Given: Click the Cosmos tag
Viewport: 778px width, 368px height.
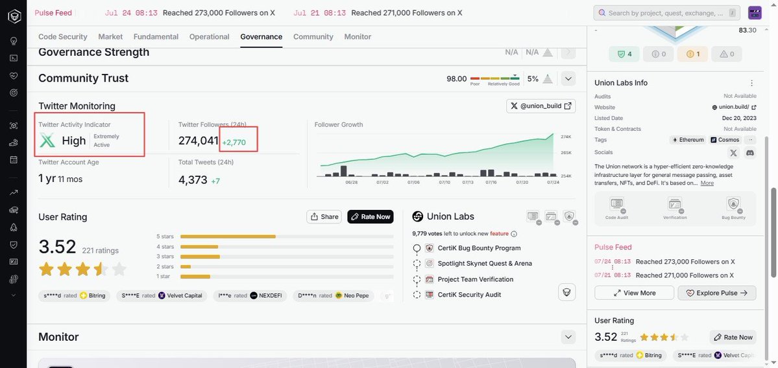Looking at the screenshot, I should (725, 140).
